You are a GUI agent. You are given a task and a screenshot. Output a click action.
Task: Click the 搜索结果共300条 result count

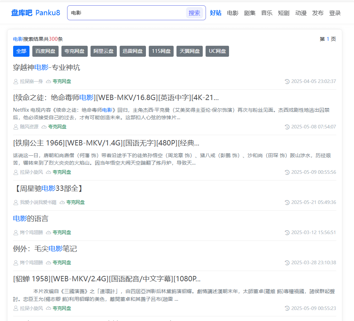[43, 39]
